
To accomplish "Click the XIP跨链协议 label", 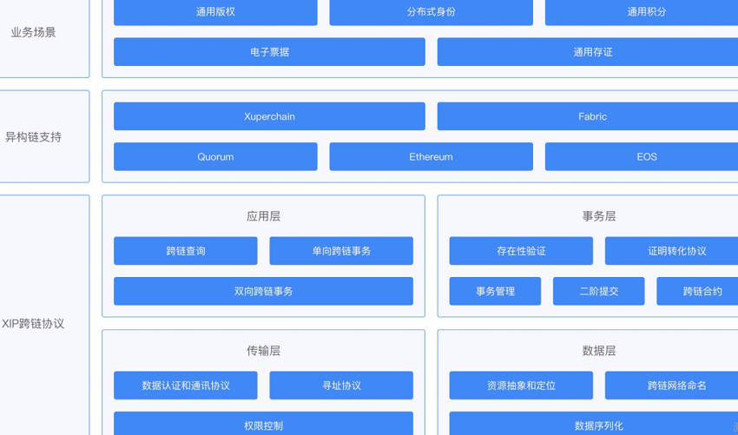I will 33,323.
